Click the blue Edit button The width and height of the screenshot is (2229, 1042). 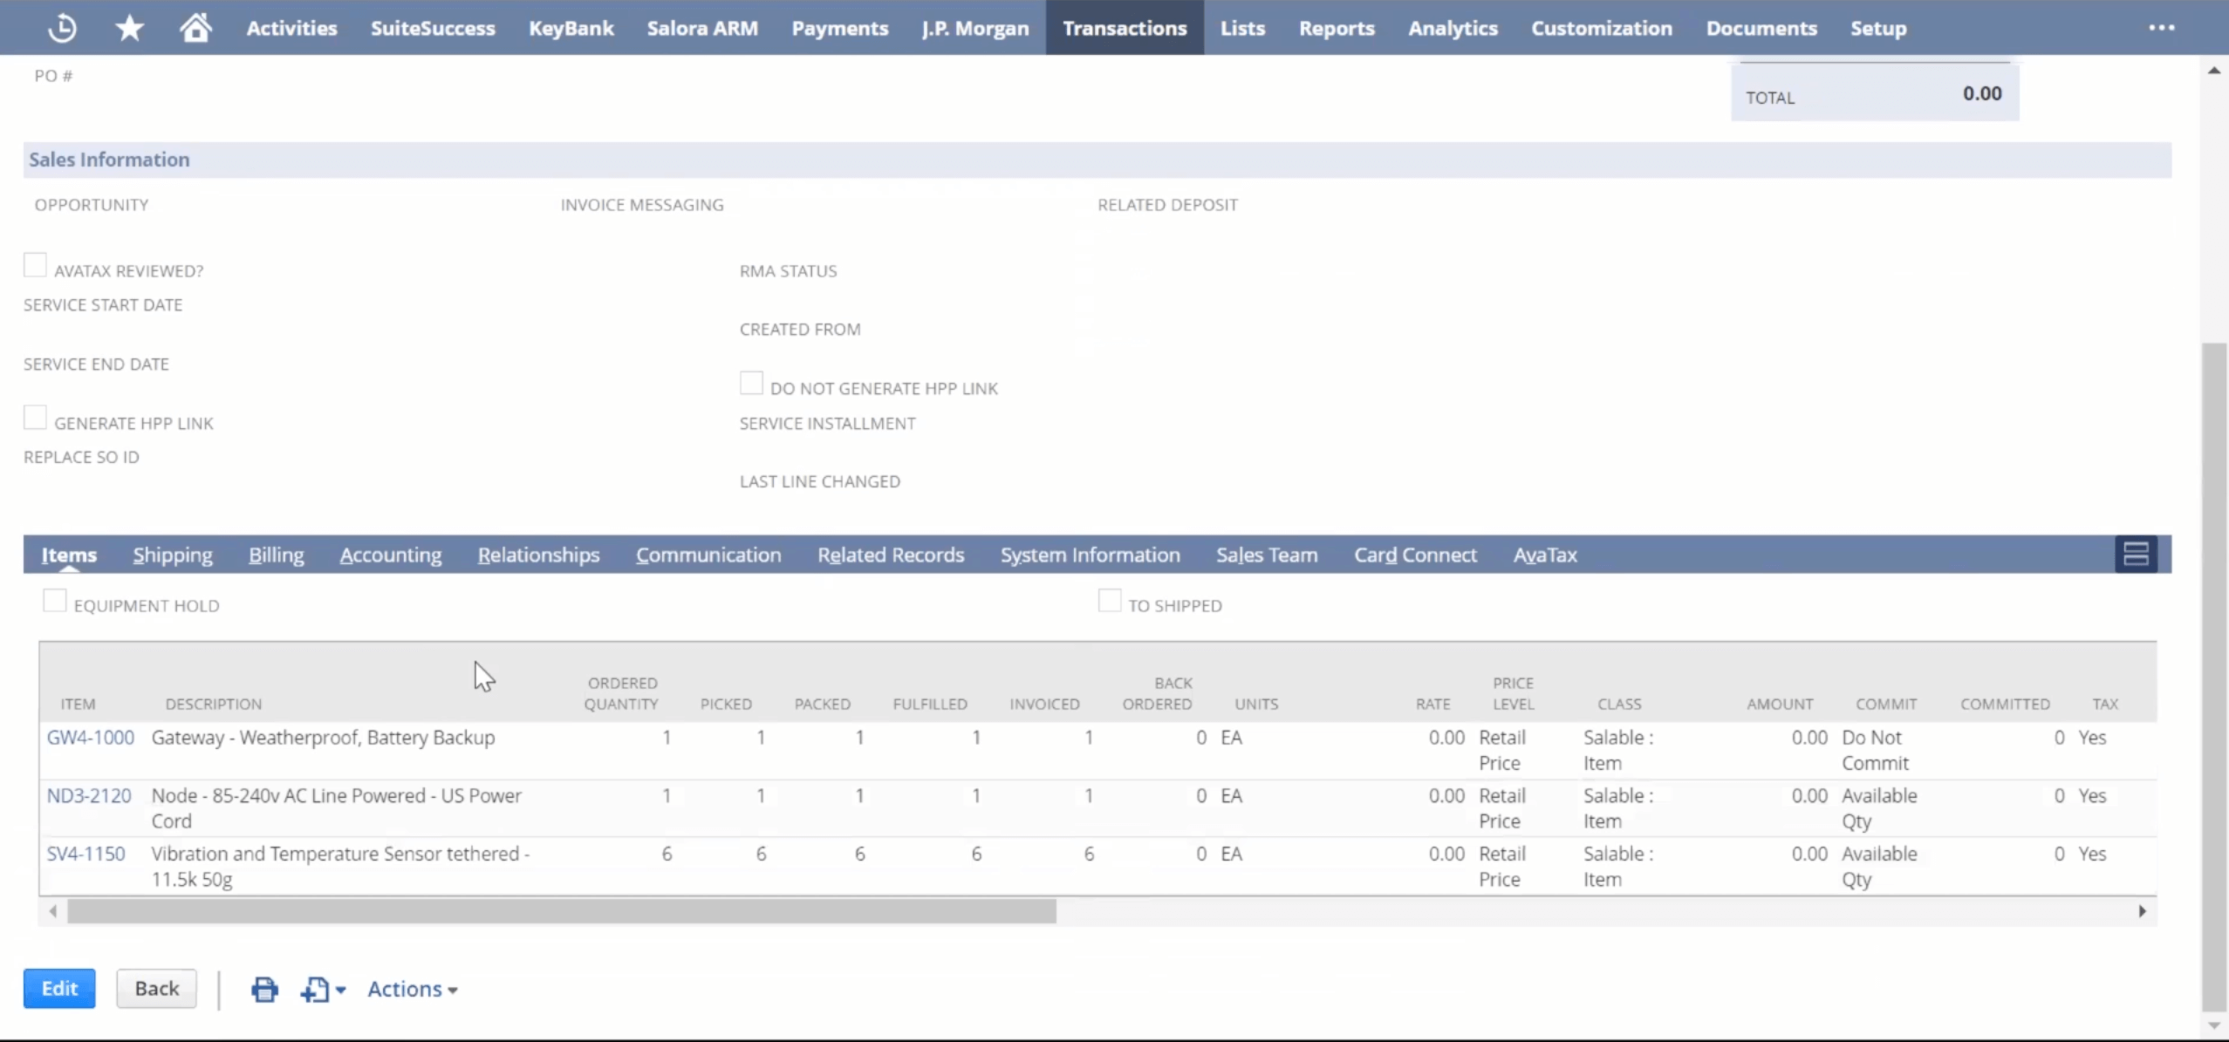point(59,988)
